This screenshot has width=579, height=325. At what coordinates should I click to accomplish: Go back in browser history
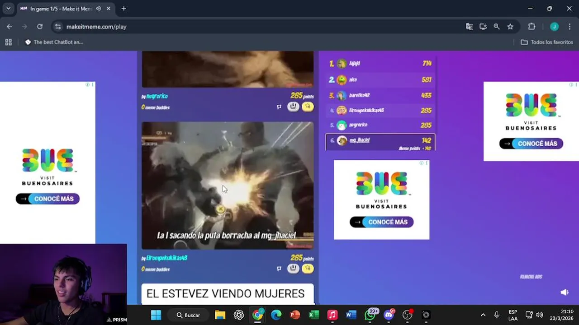[x=9, y=27]
